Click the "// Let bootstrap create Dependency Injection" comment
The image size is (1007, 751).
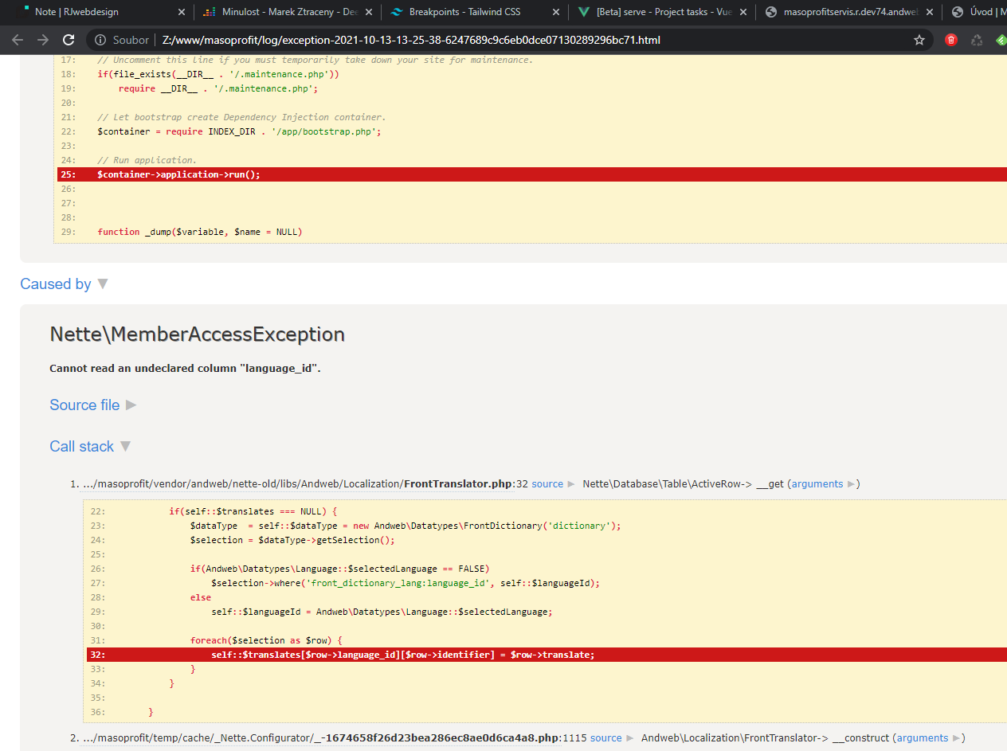pos(241,117)
